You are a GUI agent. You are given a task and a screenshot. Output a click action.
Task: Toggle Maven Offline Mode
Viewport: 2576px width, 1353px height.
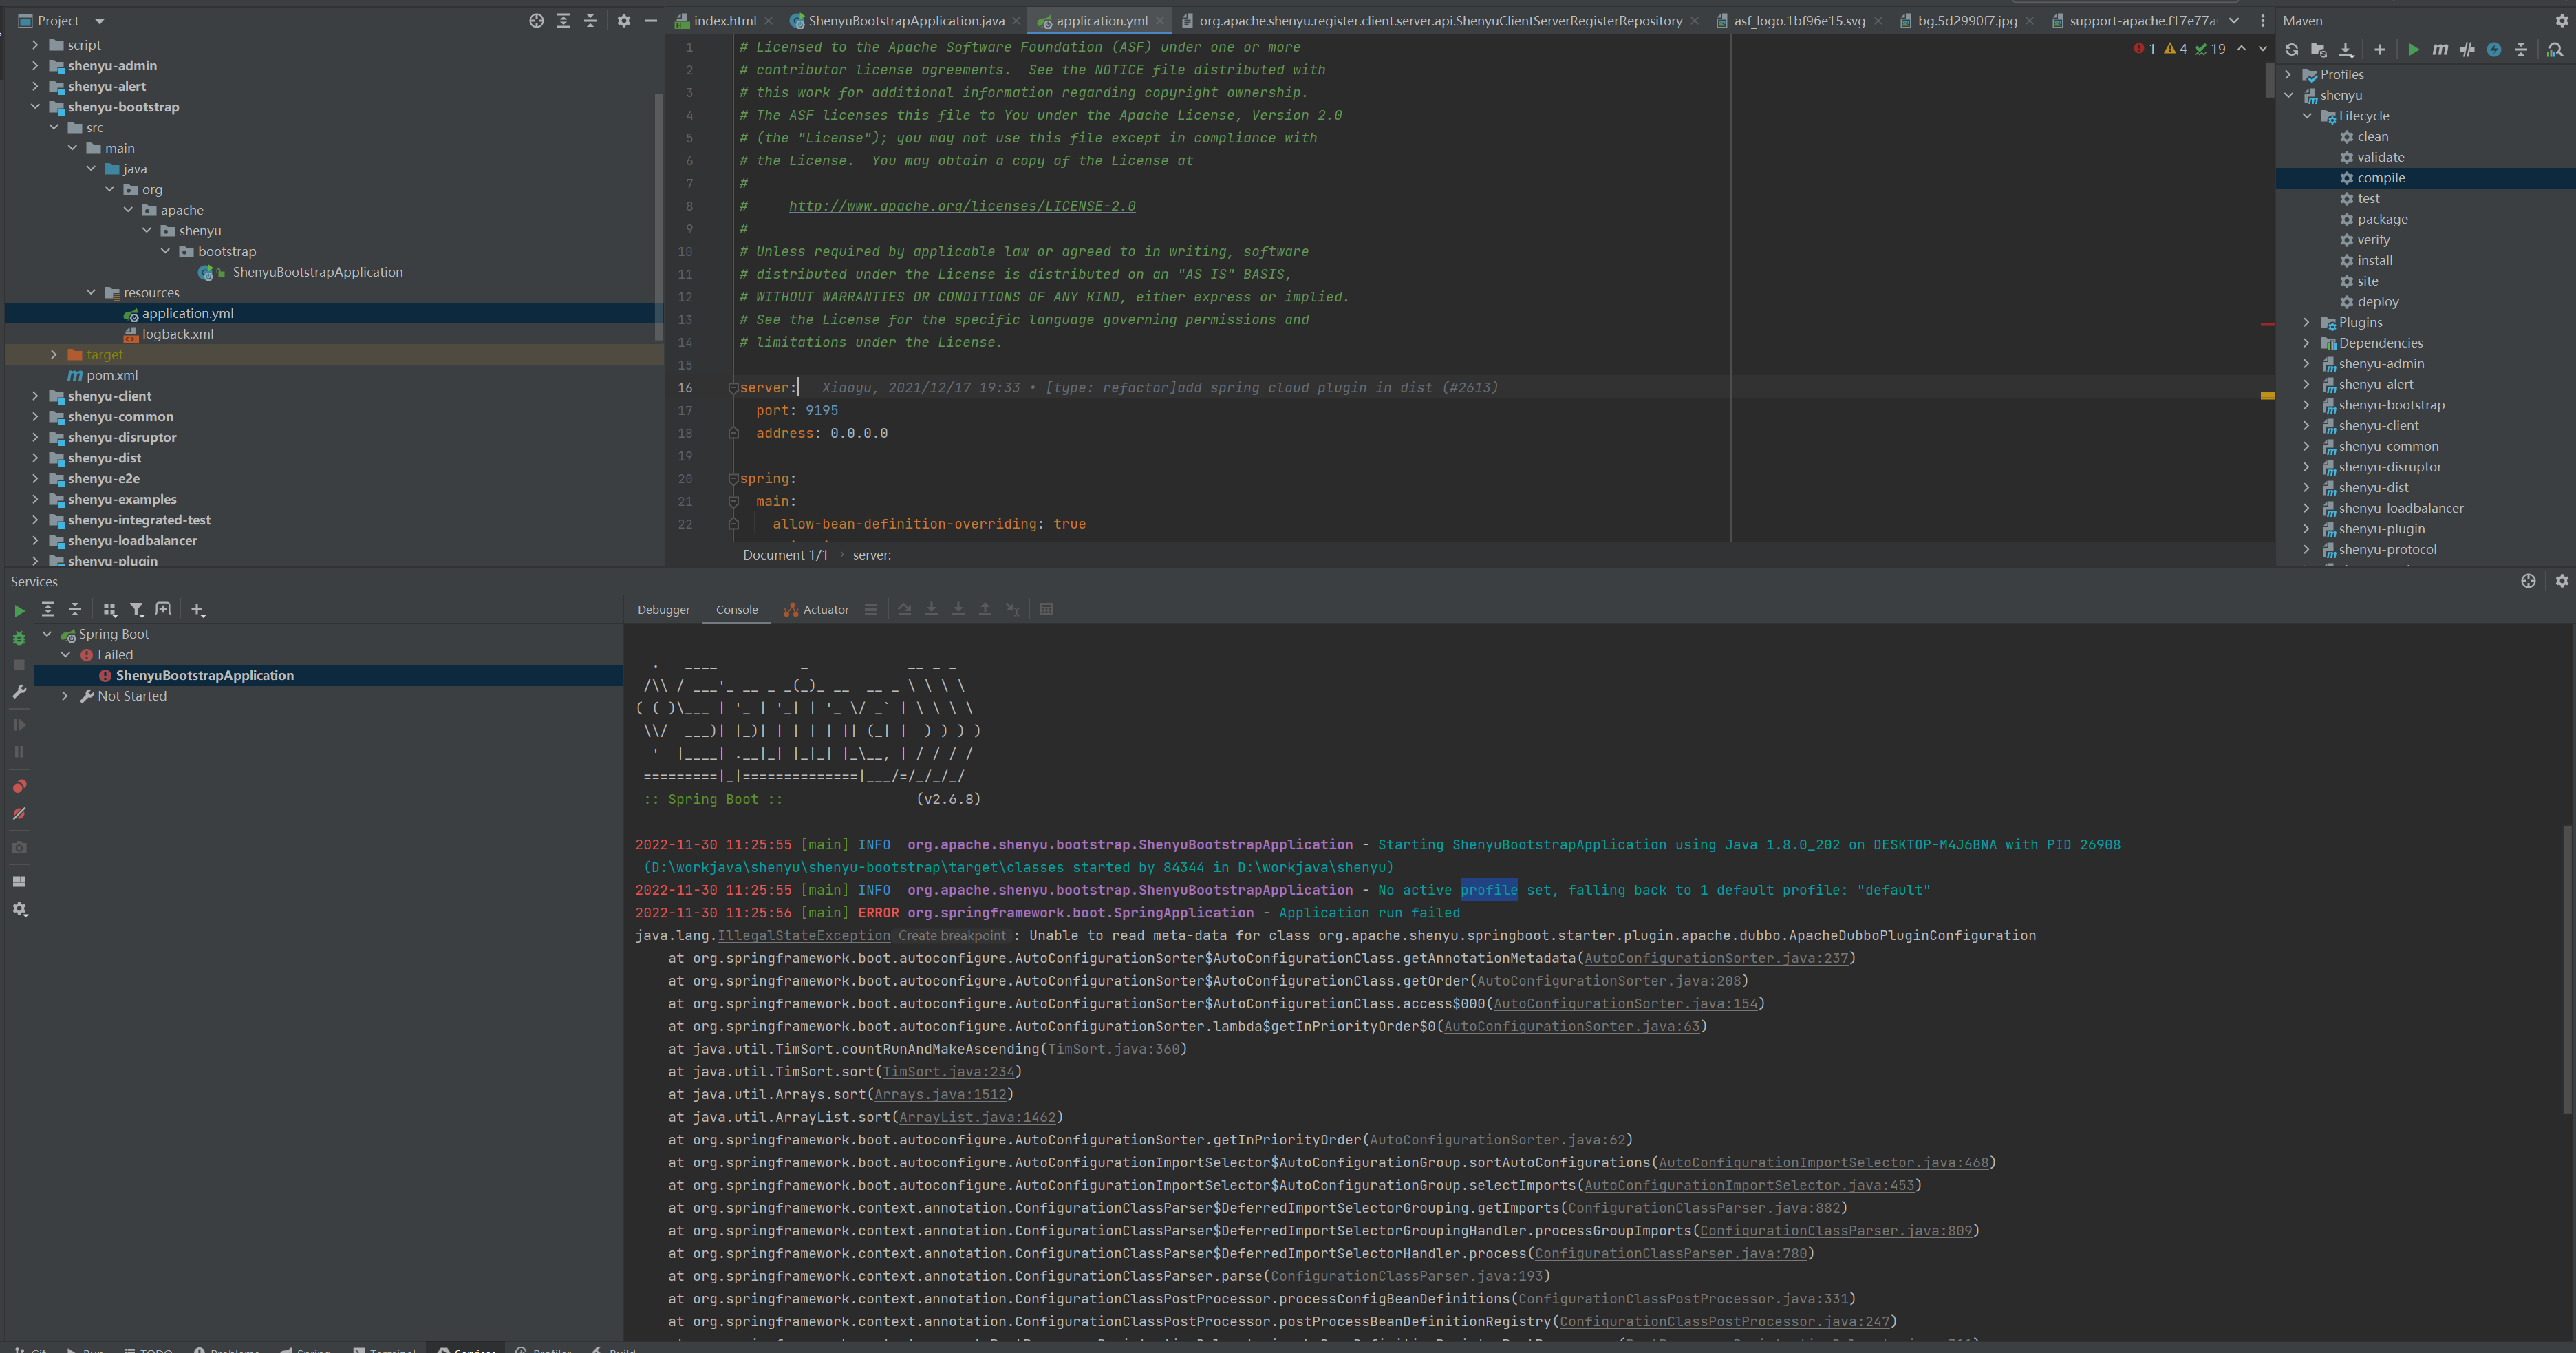click(x=2467, y=49)
